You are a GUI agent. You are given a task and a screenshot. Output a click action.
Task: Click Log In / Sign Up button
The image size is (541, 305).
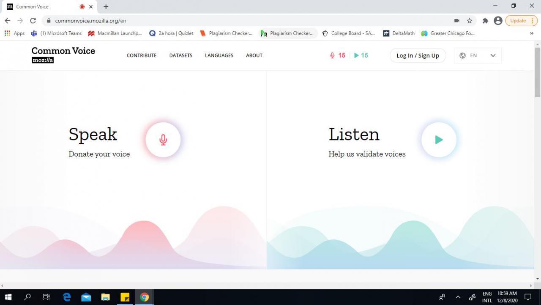tap(418, 55)
